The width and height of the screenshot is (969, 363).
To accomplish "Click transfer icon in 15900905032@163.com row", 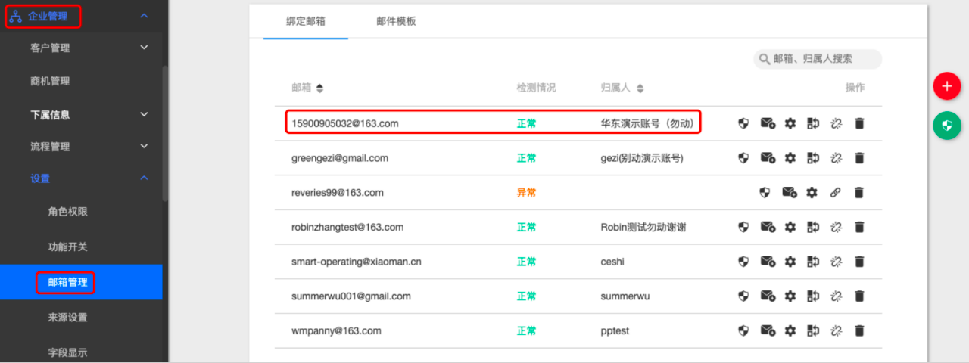I will [813, 123].
